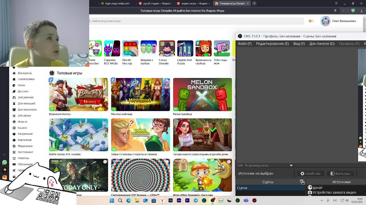Open the Новеллы book icon

pyautogui.click(x=14, y=158)
